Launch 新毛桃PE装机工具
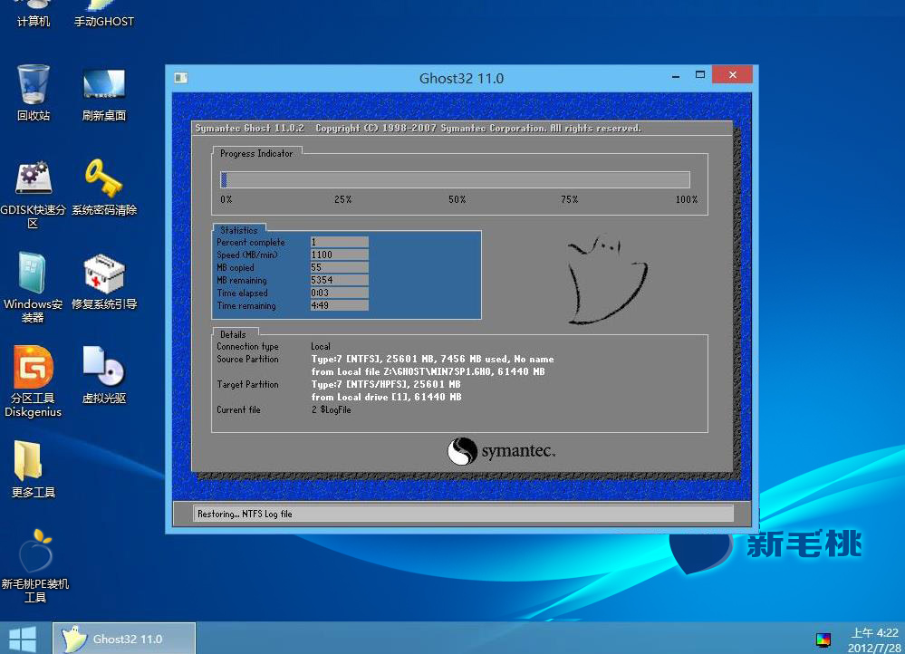 34,566
